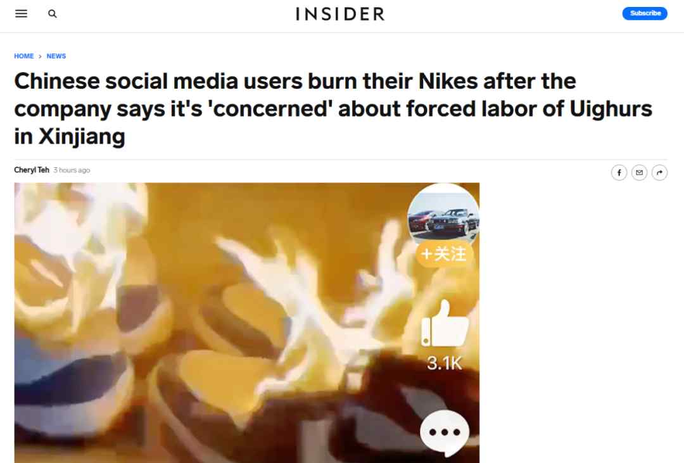
Task: Click the search magnifier icon
Action: pyautogui.click(x=53, y=13)
